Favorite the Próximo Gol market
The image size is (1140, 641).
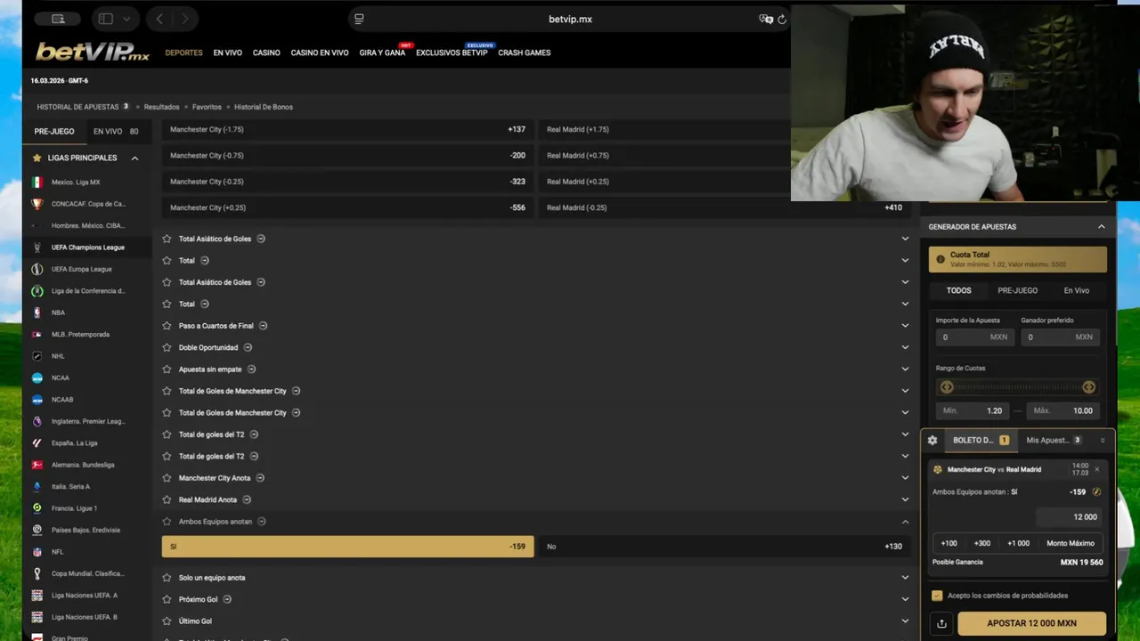point(167,599)
